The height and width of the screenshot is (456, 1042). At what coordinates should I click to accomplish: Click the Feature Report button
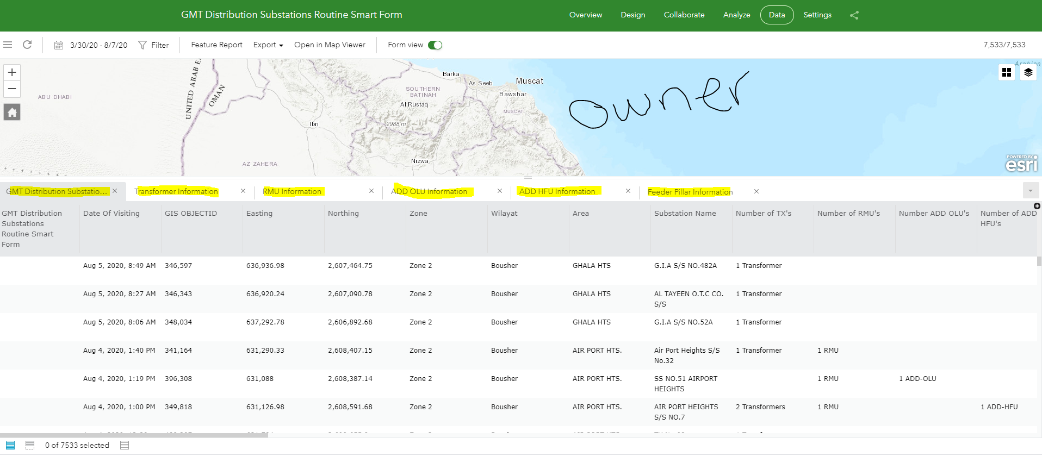216,45
